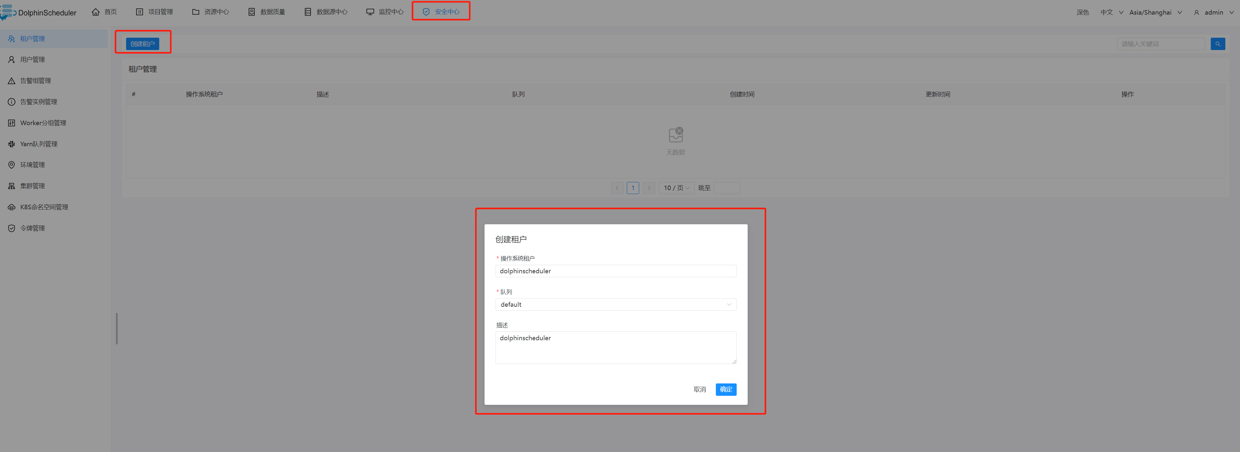
Task: Select Yarn队列管理 in the sidebar
Action: tap(54, 144)
